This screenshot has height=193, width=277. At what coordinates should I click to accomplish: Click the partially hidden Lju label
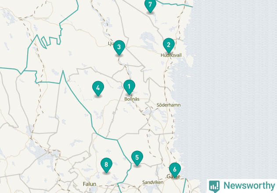point(111,43)
